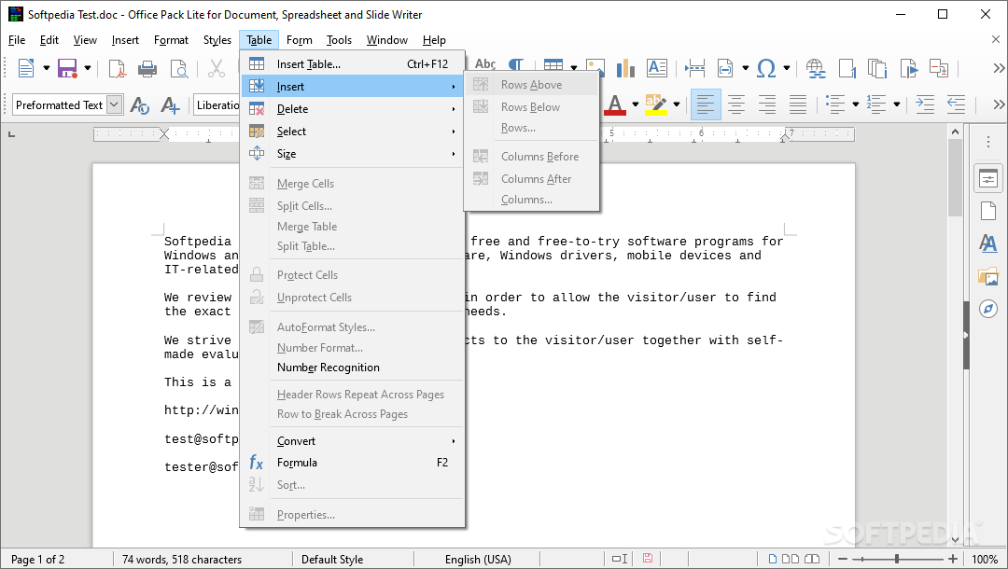Open special character dropdown arrow

point(786,68)
